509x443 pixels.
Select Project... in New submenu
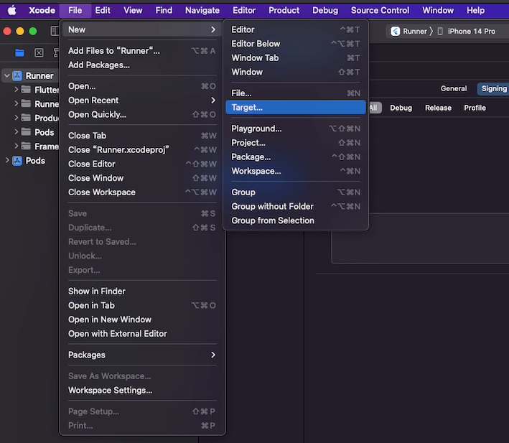pos(295,143)
